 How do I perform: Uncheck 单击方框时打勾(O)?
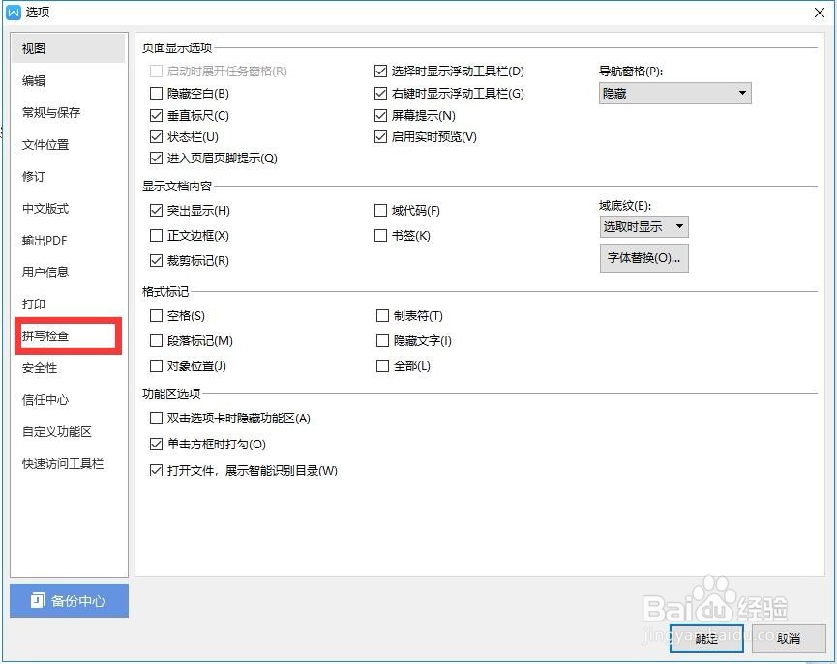pyautogui.click(x=156, y=444)
